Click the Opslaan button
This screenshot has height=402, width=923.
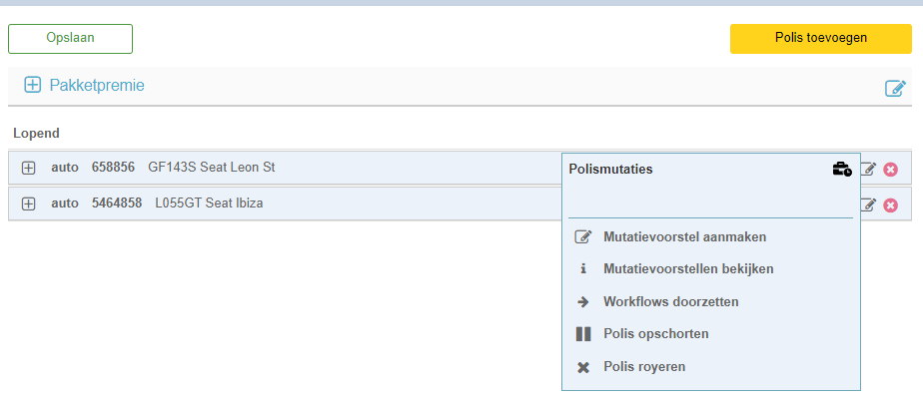point(71,38)
